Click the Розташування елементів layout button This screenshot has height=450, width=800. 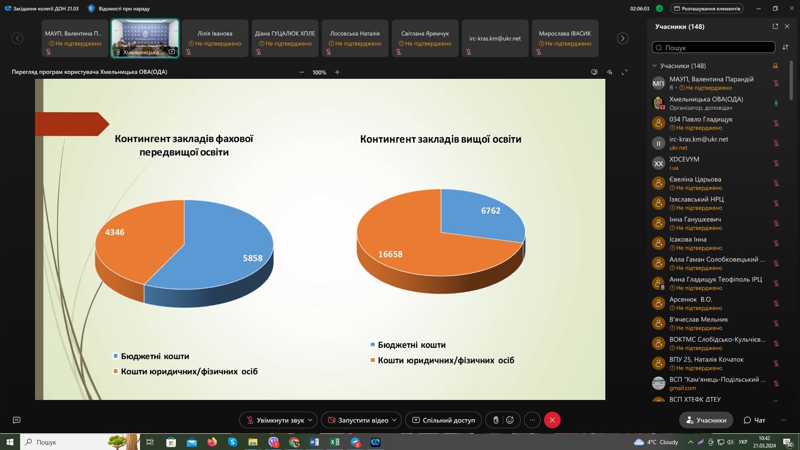(707, 8)
